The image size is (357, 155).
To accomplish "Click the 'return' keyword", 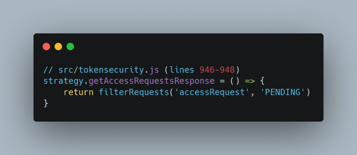I will tap(78, 92).
